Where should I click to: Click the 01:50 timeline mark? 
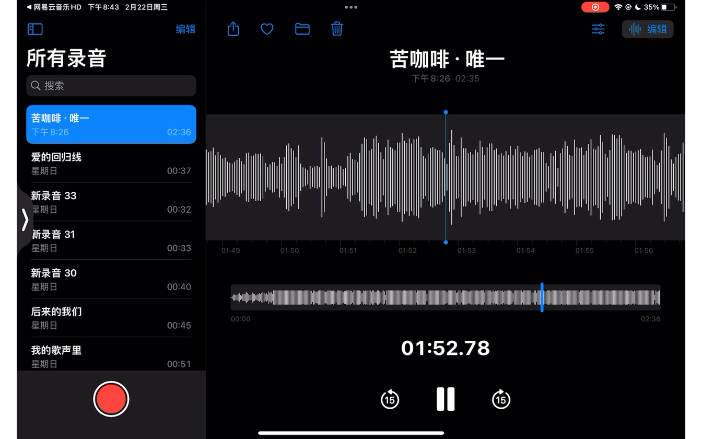coord(289,250)
